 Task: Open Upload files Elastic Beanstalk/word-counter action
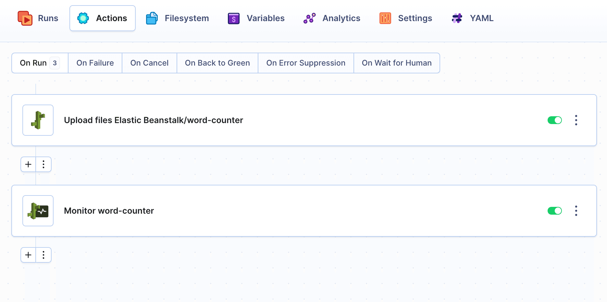point(153,120)
